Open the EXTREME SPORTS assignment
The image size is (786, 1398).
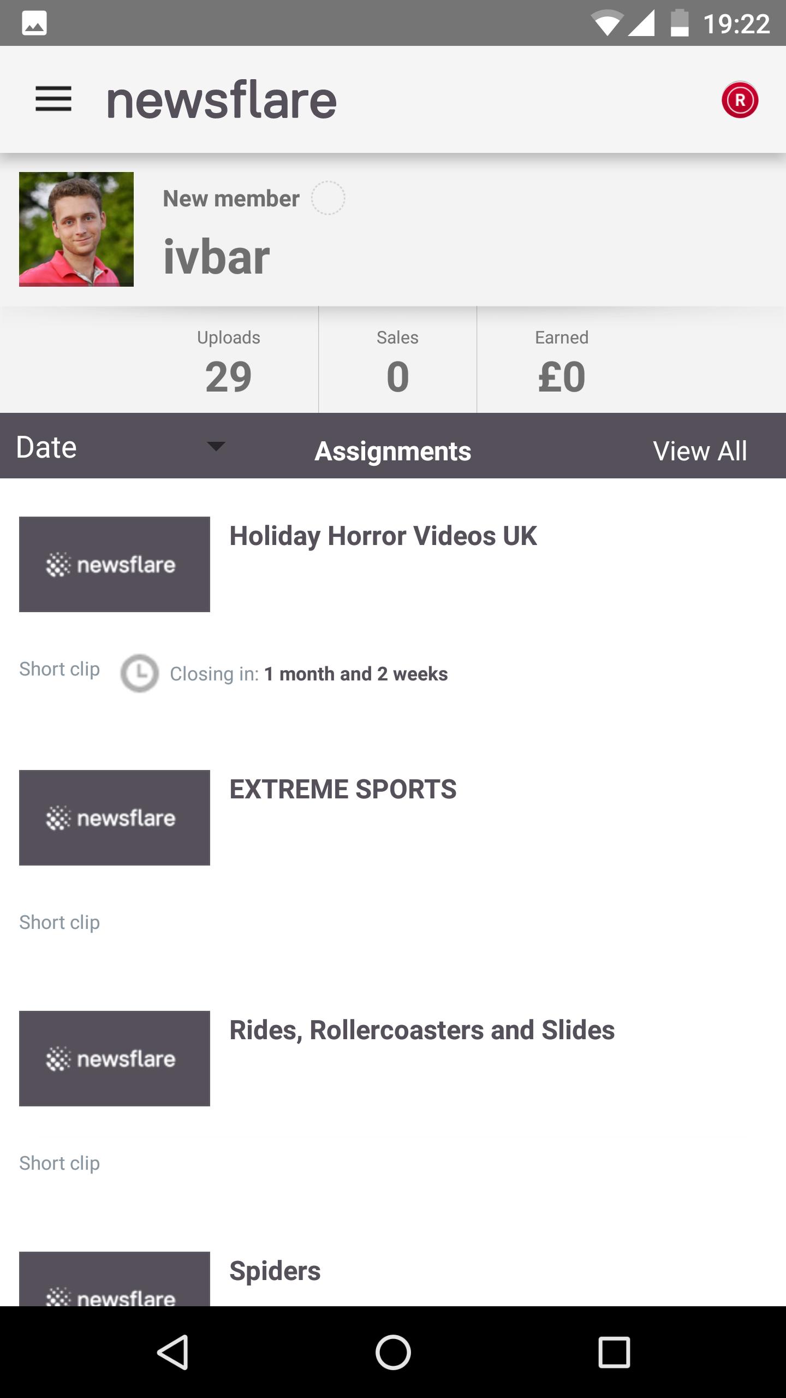coord(343,789)
